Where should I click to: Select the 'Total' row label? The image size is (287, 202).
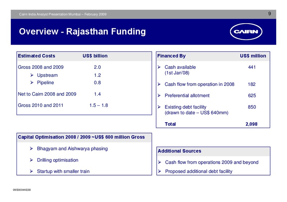click(170, 124)
